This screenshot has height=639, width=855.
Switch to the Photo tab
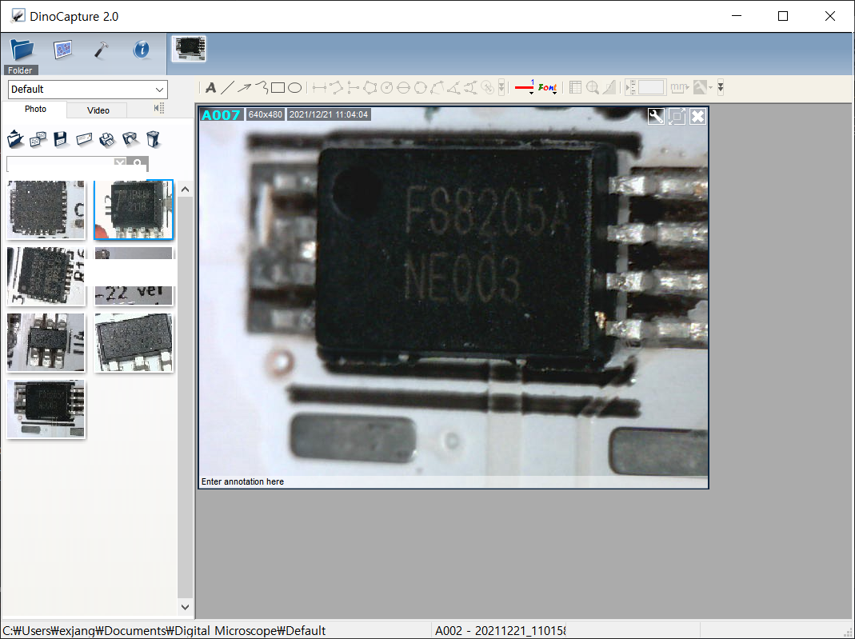pyautogui.click(x=35, y=109)
